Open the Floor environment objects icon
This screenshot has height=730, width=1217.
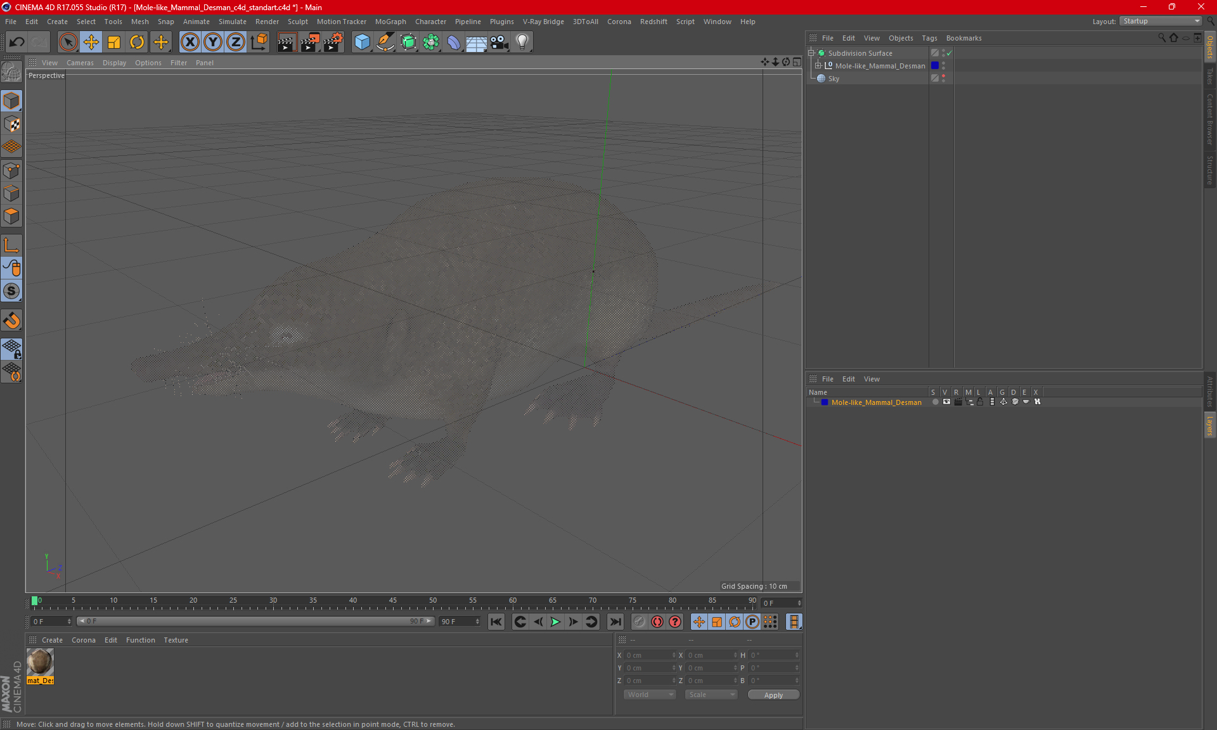tap(477, 42)
